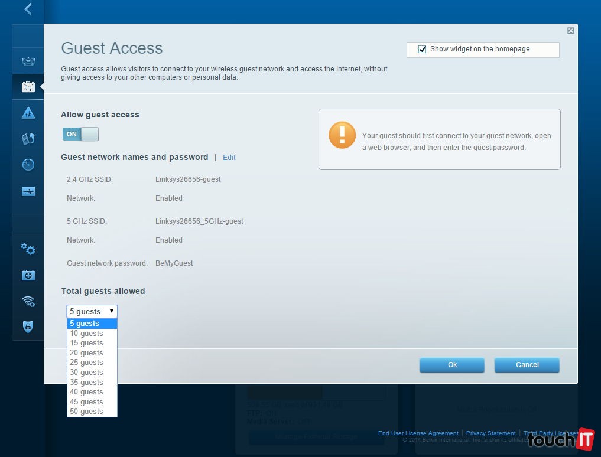
Task: Open the Connectivity gears icon
Action: [x=28, y=249]
